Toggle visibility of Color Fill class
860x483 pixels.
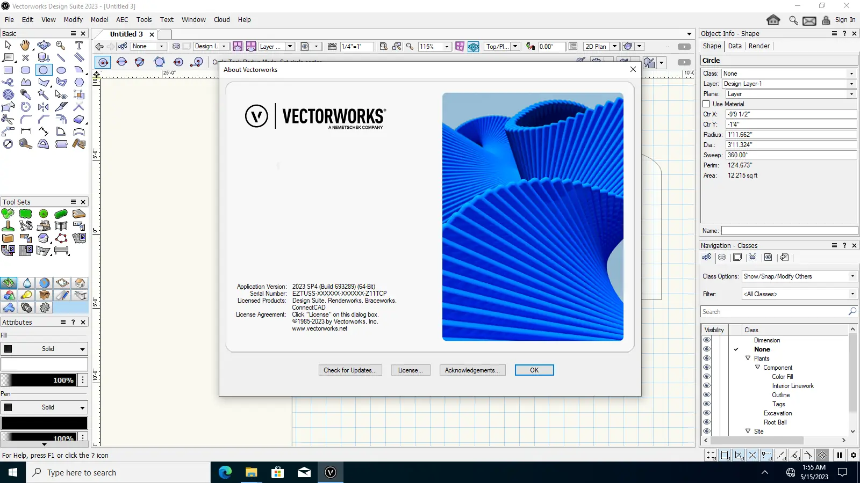[707, 377]
